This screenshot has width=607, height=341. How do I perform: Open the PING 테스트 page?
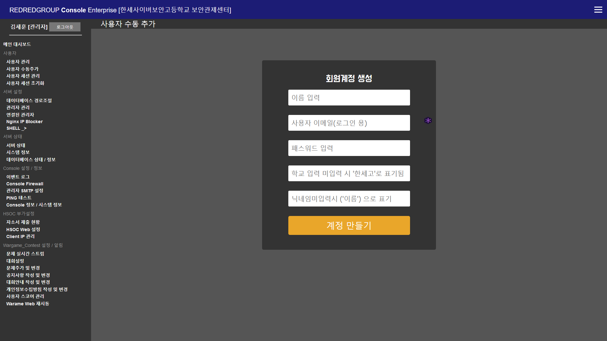[19, 198]
